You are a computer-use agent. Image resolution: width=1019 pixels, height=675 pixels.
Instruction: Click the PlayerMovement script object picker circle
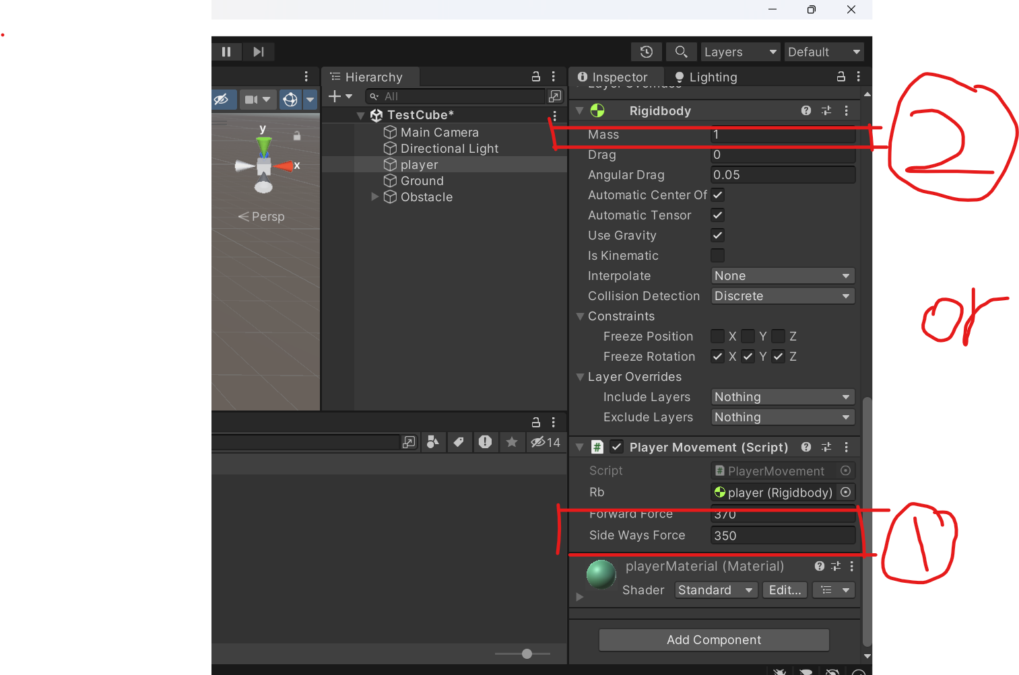(x=845, y=470)
